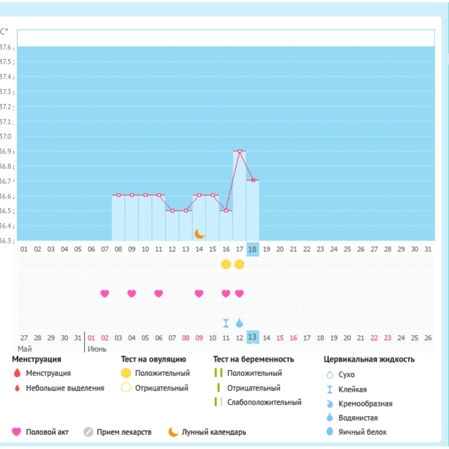
Task: Select the heart icon on cycle day 11
Action: [159, 293]
